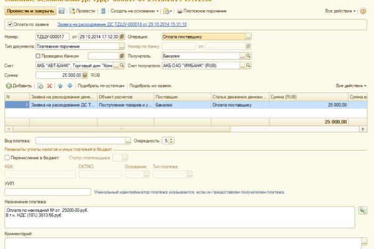The image size is (374, 249).
Task: Click the red delete row icon
Action: click(49, 85)
